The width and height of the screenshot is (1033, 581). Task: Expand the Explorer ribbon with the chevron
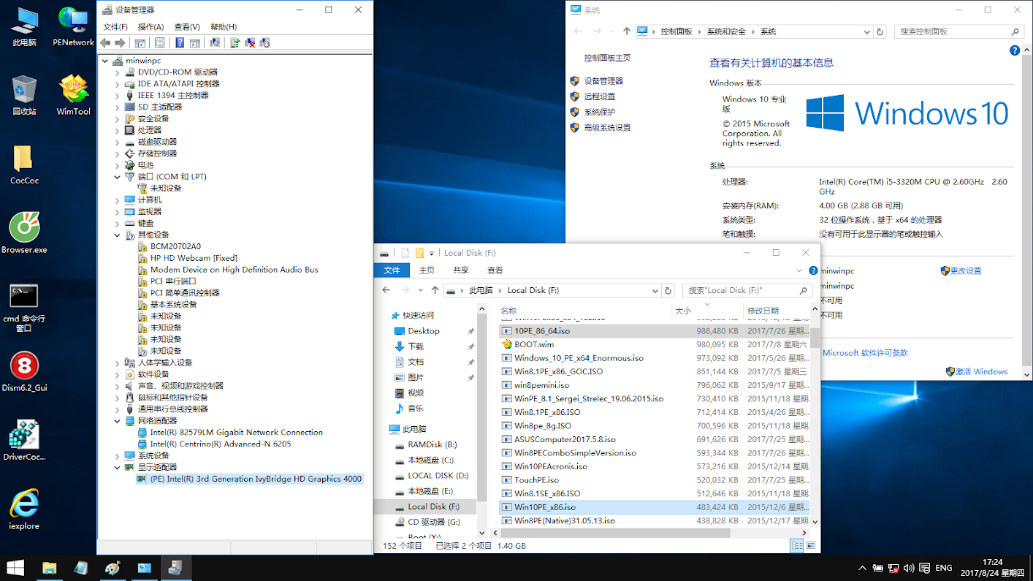pos(798,270)
